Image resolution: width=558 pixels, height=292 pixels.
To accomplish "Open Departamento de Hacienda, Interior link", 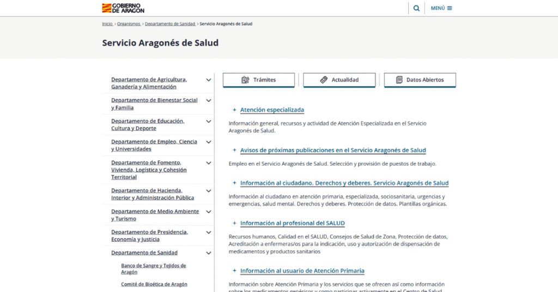I will (153, 194).
